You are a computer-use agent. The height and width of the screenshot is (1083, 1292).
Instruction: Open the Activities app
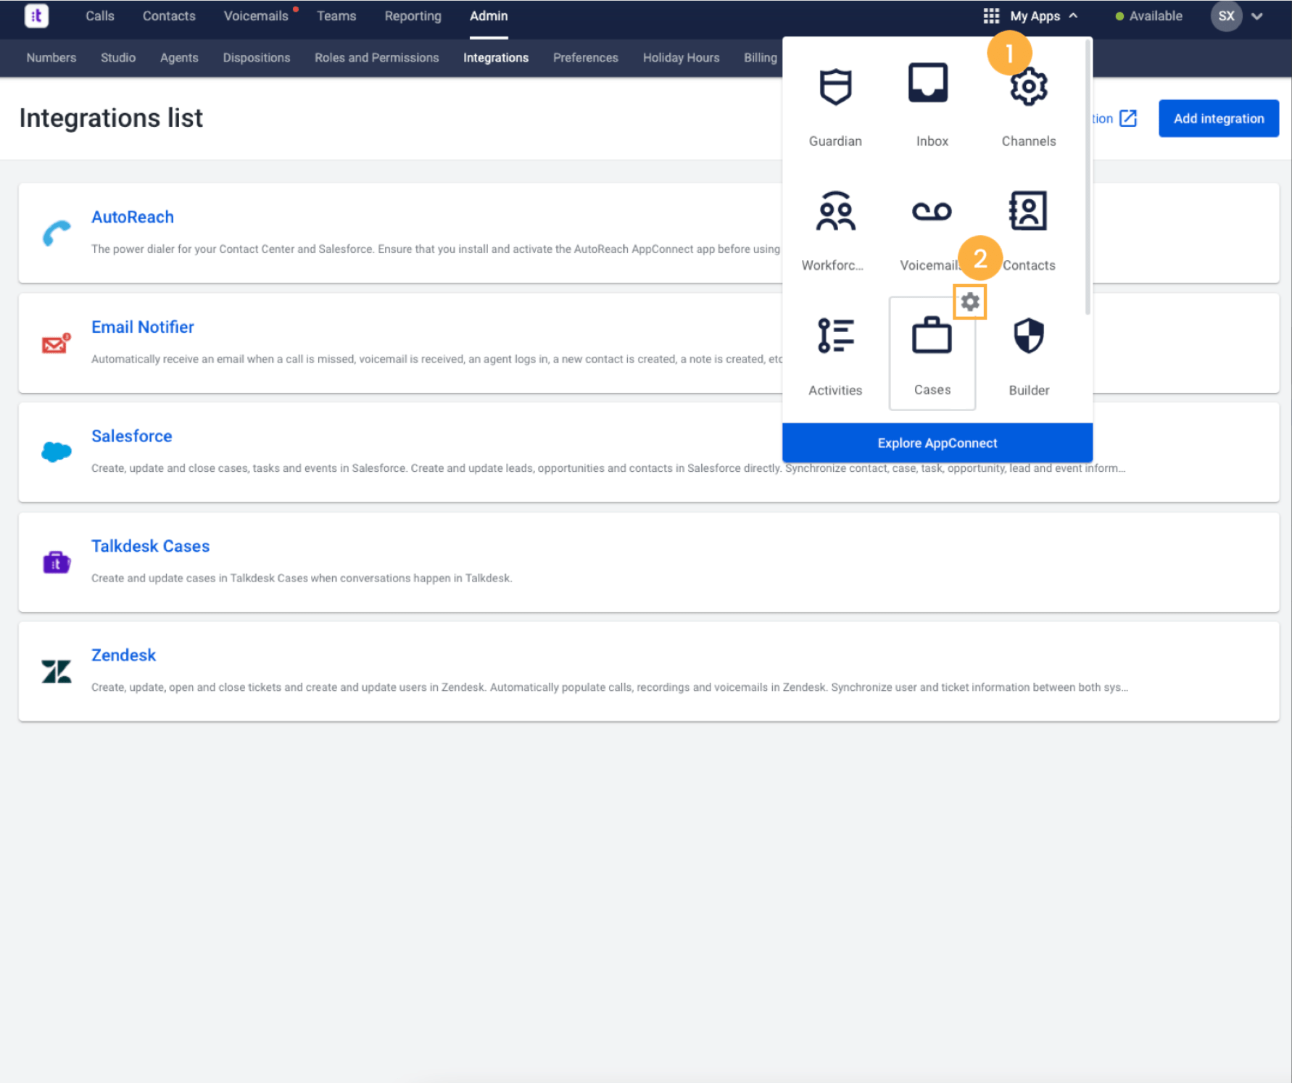tap(835, 352)
